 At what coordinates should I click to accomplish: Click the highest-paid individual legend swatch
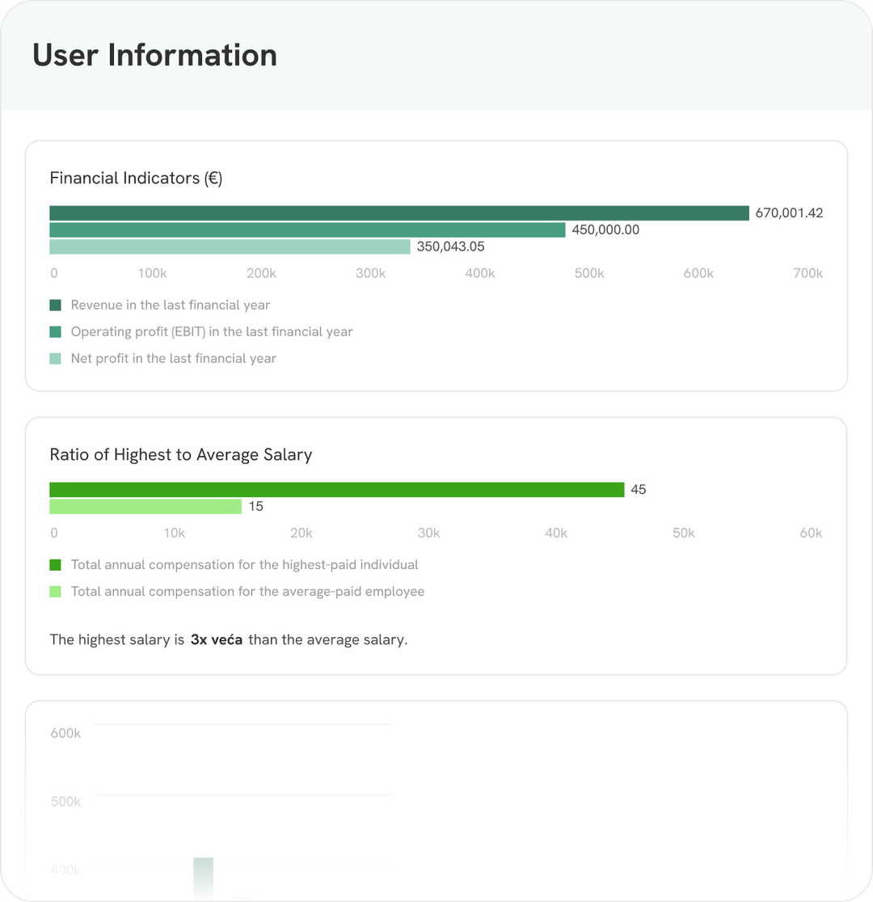[55, 565]
